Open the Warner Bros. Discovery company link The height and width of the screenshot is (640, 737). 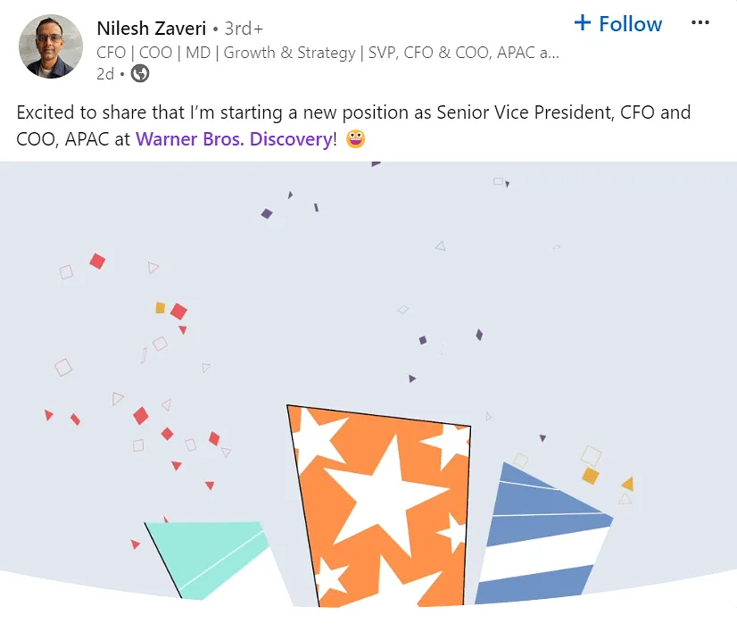[x=233, y=139]
